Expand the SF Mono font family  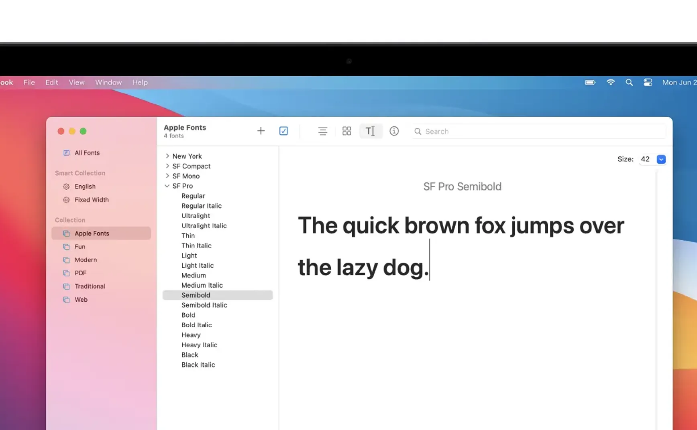167,176
